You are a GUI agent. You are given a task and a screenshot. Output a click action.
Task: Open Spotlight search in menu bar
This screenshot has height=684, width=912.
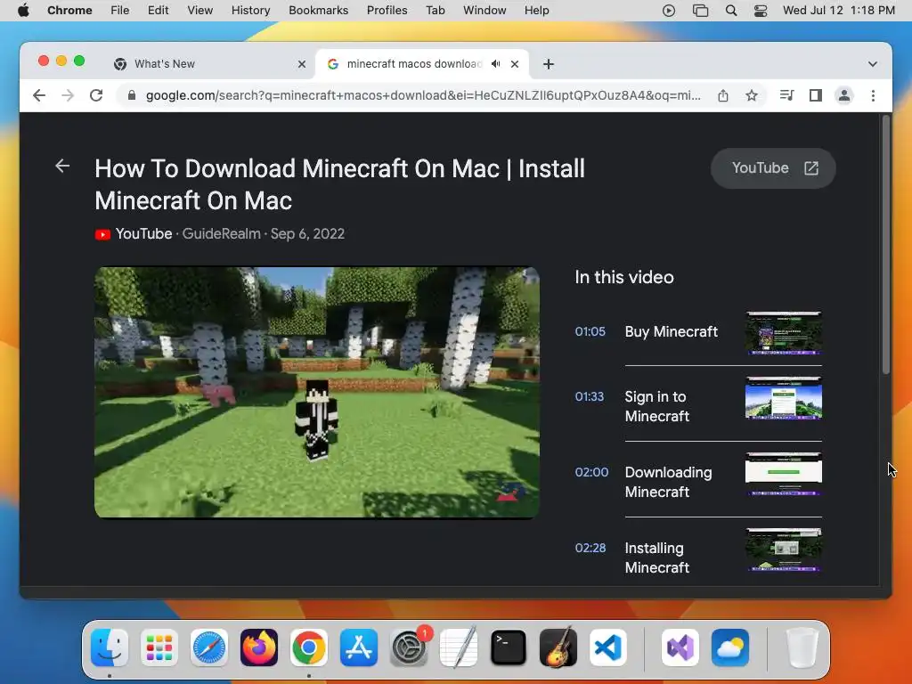731,11
